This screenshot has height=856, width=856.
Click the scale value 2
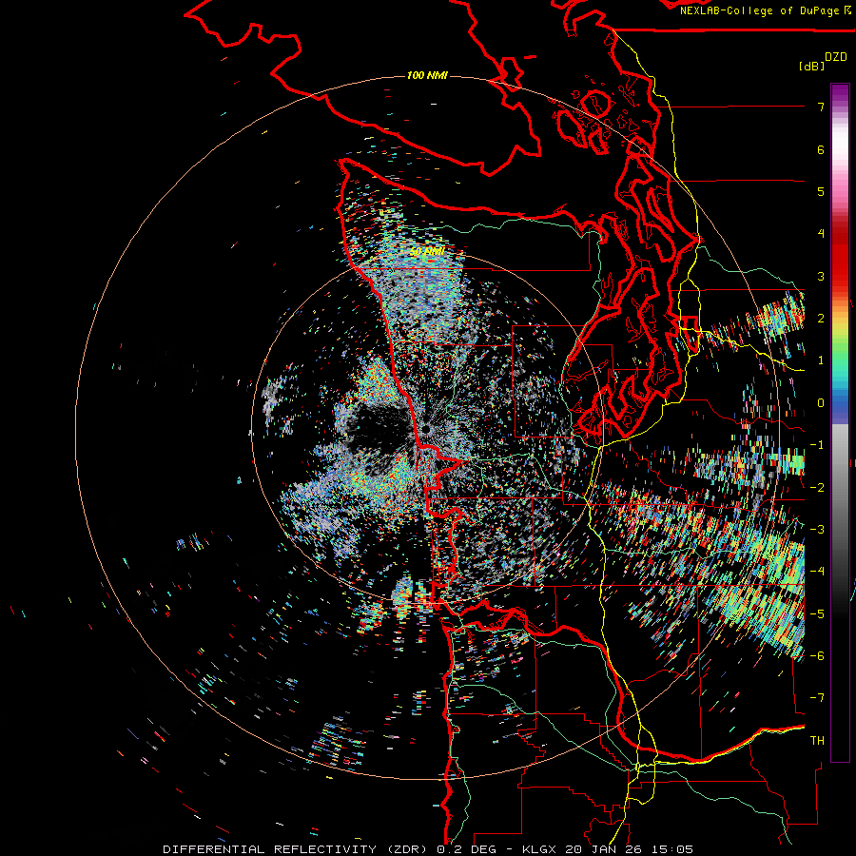(x=821, y=319)
